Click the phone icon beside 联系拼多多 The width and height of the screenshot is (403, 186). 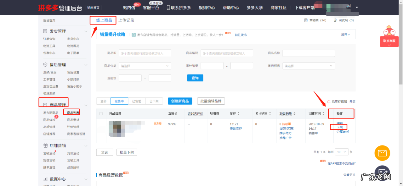[x=168, y=8]
